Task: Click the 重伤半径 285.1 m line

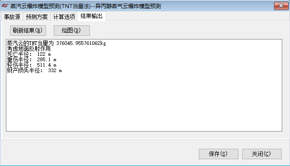Action: click(x=31, y=59)
